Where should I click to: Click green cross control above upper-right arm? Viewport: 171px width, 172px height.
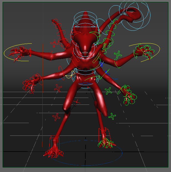coord(118,54)
